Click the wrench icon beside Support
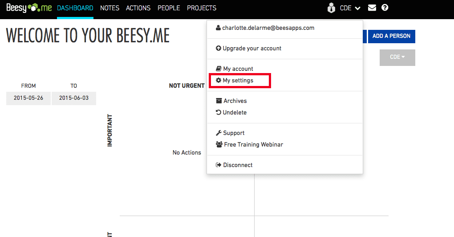 tap(219, 133)
